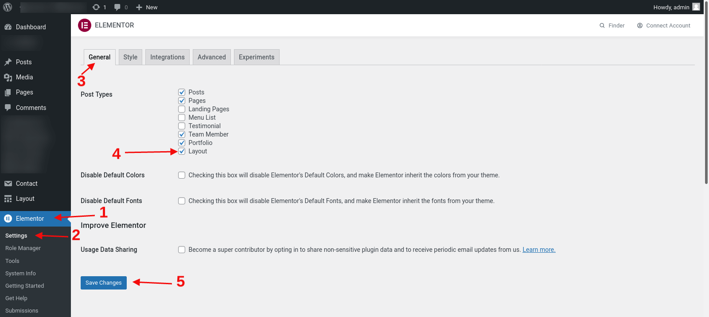Open the Elementor menu item
The image size is (709, 317).
(35, 219)
